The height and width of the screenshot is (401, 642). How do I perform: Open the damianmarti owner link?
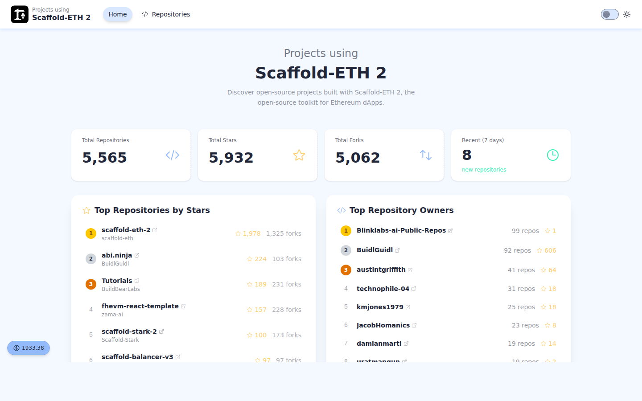379,344
